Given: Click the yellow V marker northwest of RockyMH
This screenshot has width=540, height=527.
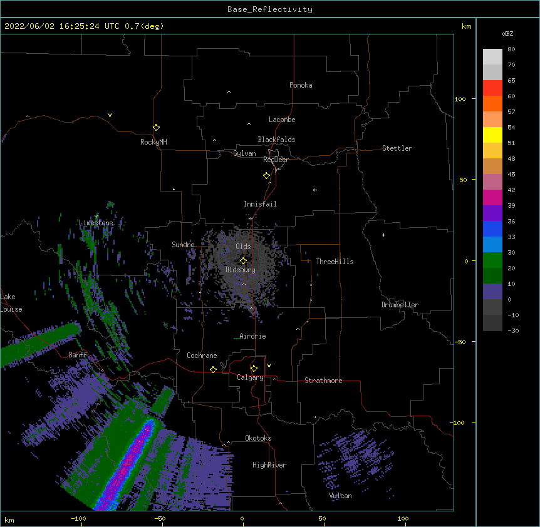Looking at the screenshot, I should (110, 115).
